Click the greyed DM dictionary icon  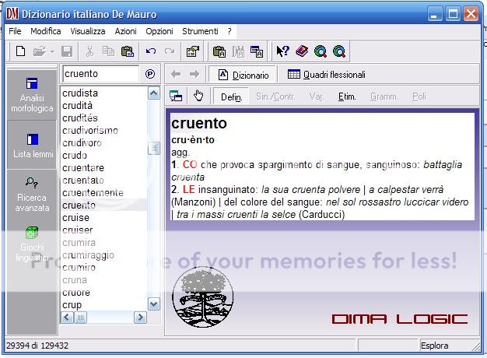(238, 51)
